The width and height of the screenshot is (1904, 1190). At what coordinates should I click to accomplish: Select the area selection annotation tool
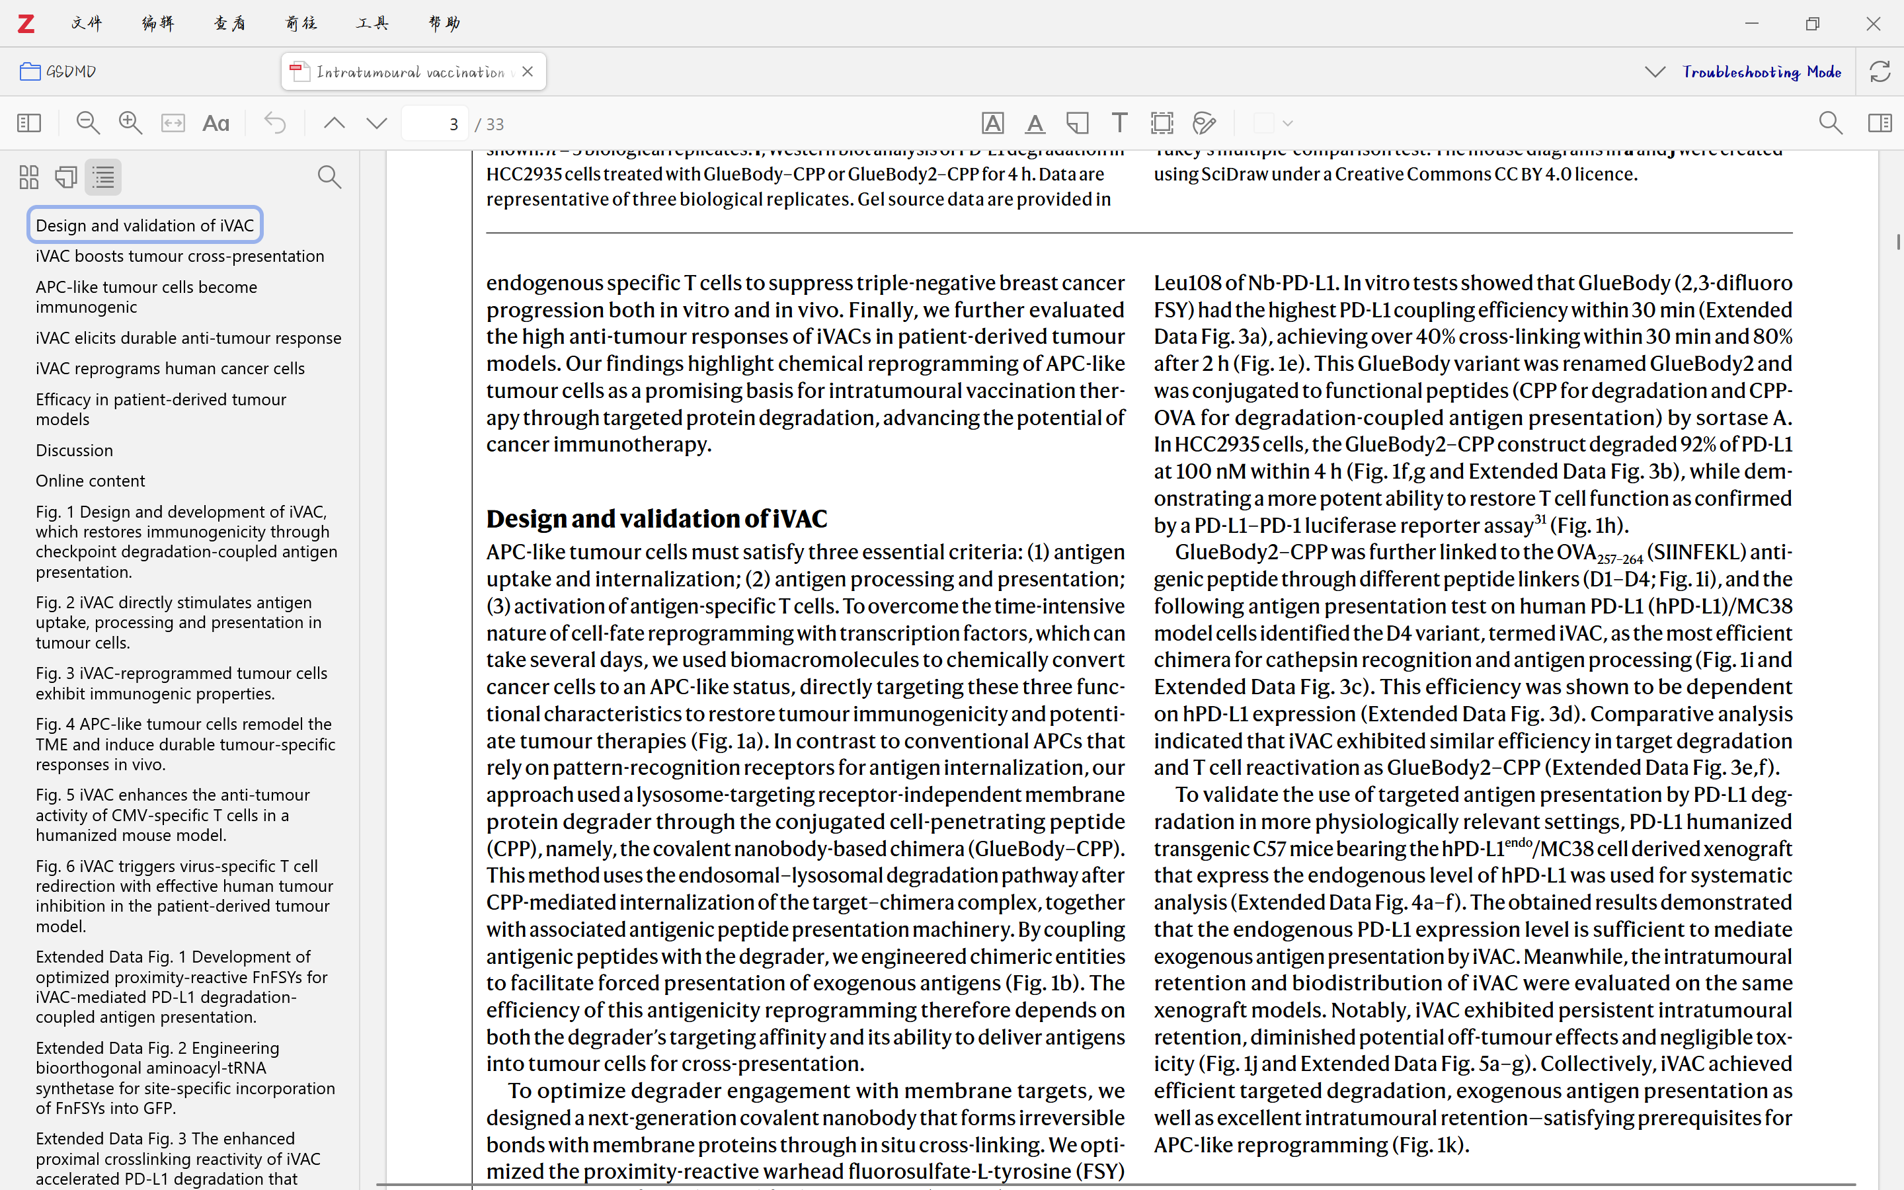click(x=1162, y=124)
